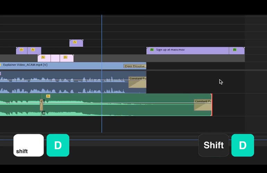267x173 pixels.
Task: Click the green fx badge on Sign up at masv.mov
Action: [152, 49]
